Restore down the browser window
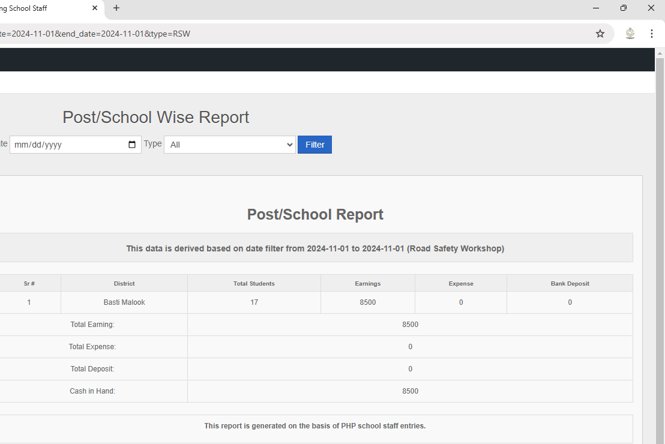 click(x=624, y=8)
